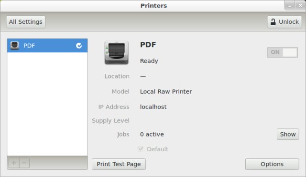Click the large PDF printer icon
The image size is (306, 177).
(117, 52)
